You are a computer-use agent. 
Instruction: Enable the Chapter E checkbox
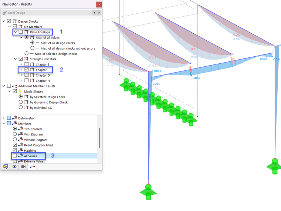(27, 64)
